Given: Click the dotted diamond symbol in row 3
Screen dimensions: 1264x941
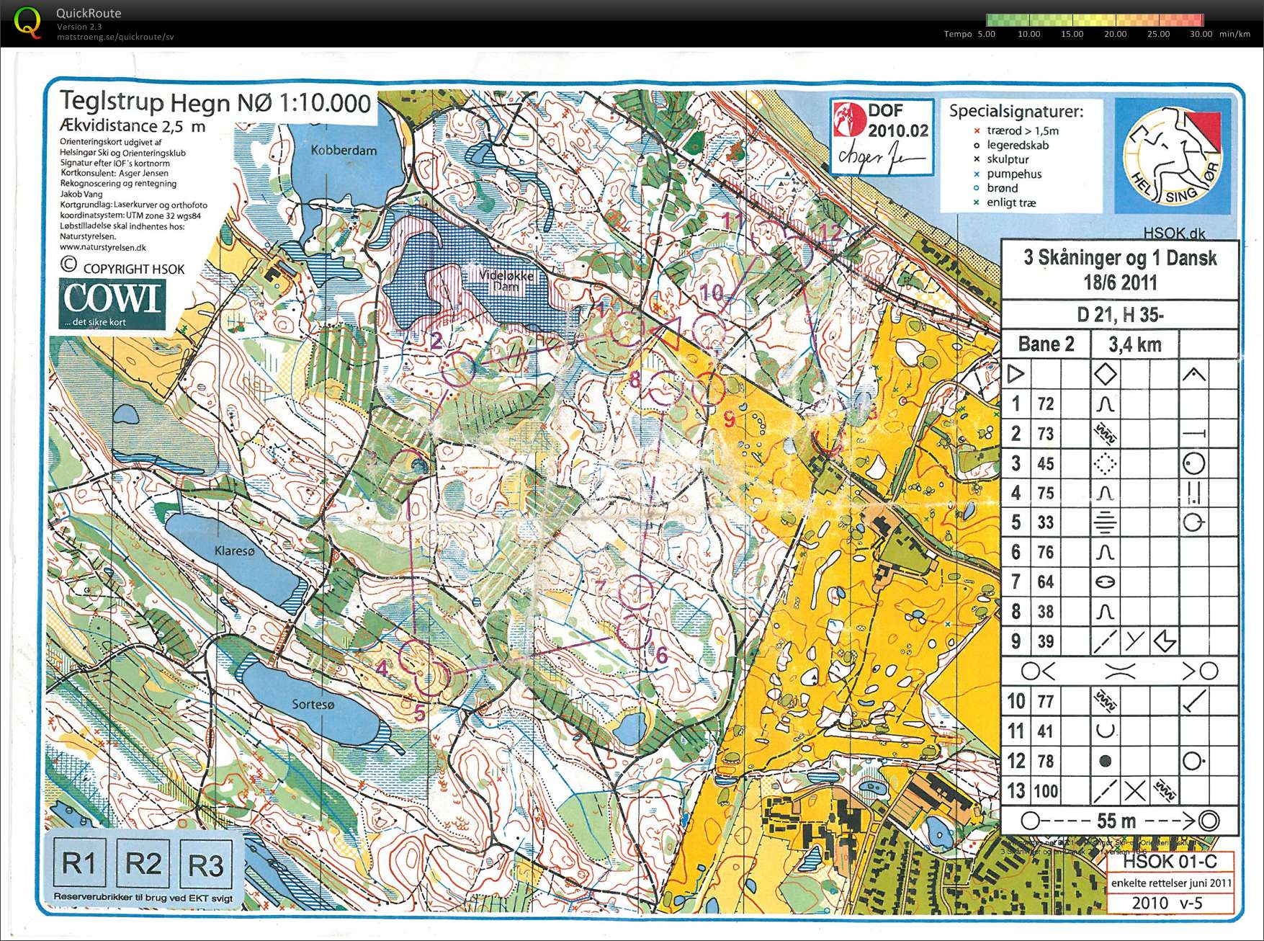Looking at the screenshot, I should pos(1105,463).
